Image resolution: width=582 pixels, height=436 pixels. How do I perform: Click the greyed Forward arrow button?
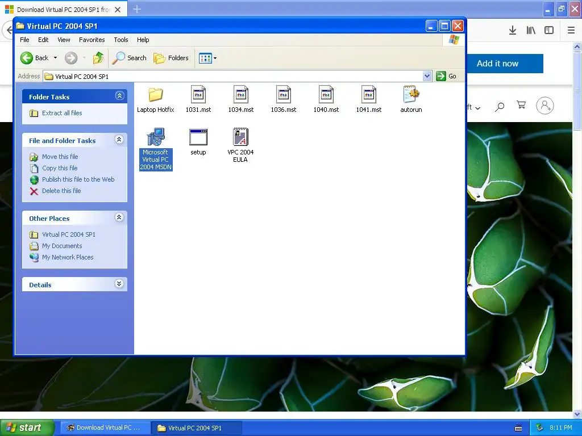71,58
